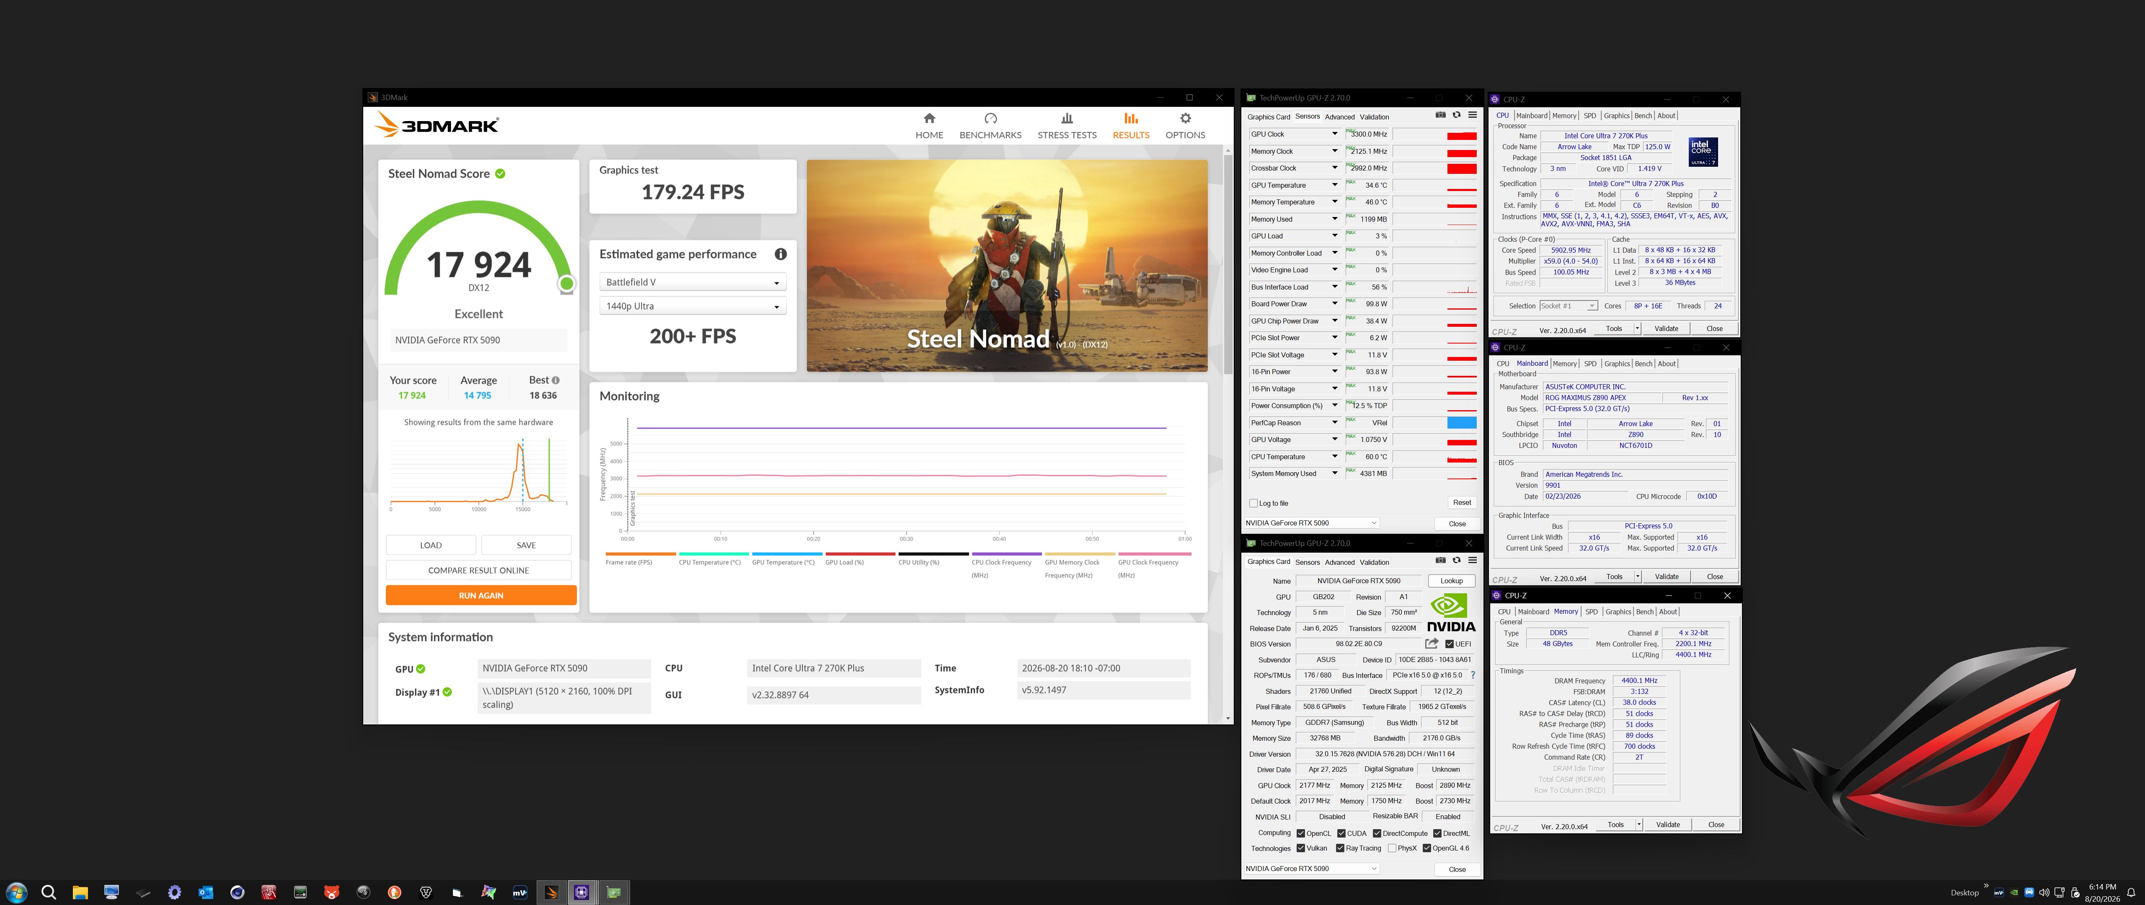Open Bench tab in CPU-Z Mainboard window
This screenshot has width=2145, height=905.
pos(1643,364)
